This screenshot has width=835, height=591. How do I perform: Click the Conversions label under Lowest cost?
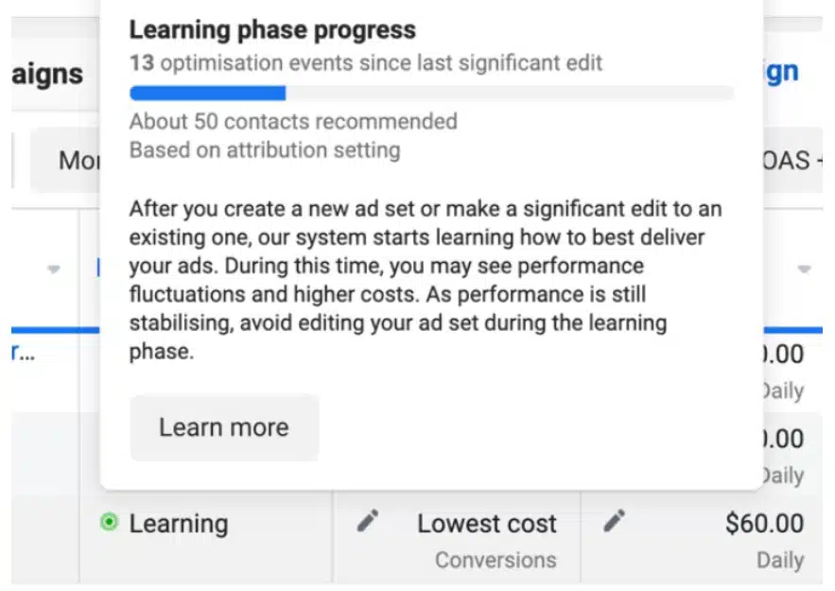tap(496, 560)
